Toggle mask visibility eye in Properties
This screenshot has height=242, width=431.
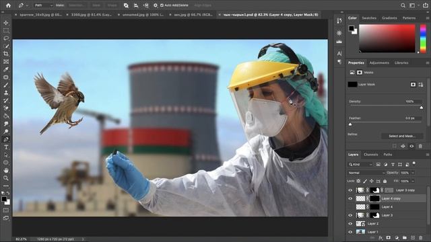pos(411,147)
